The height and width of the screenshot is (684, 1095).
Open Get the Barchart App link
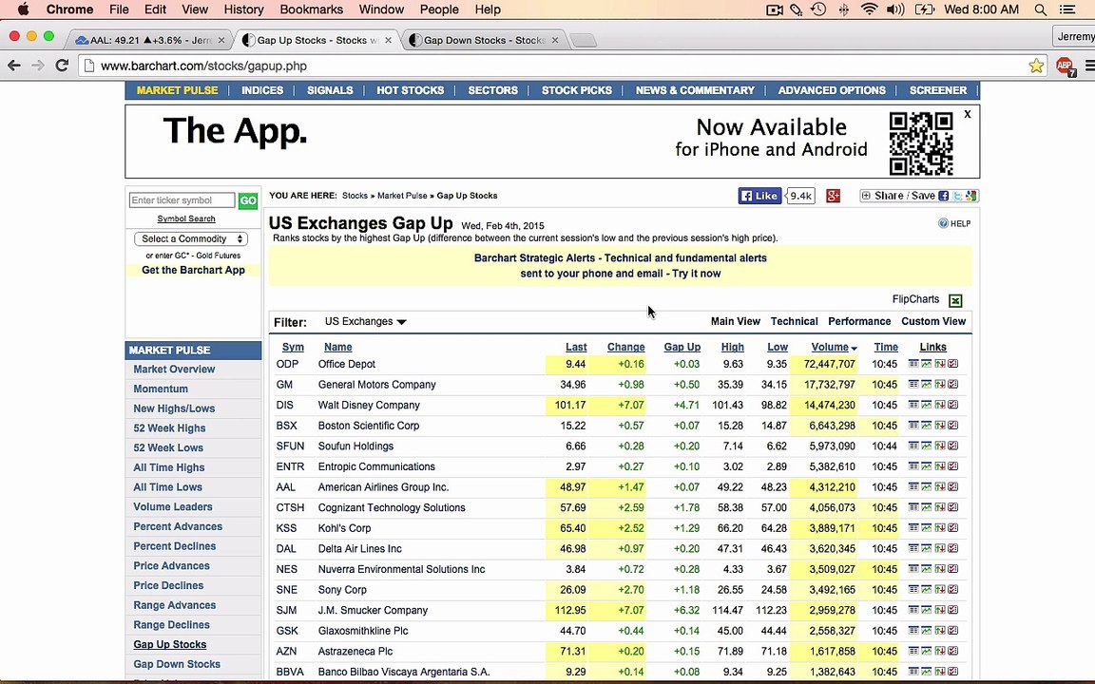pyautogui.click(x=194, y=270)
